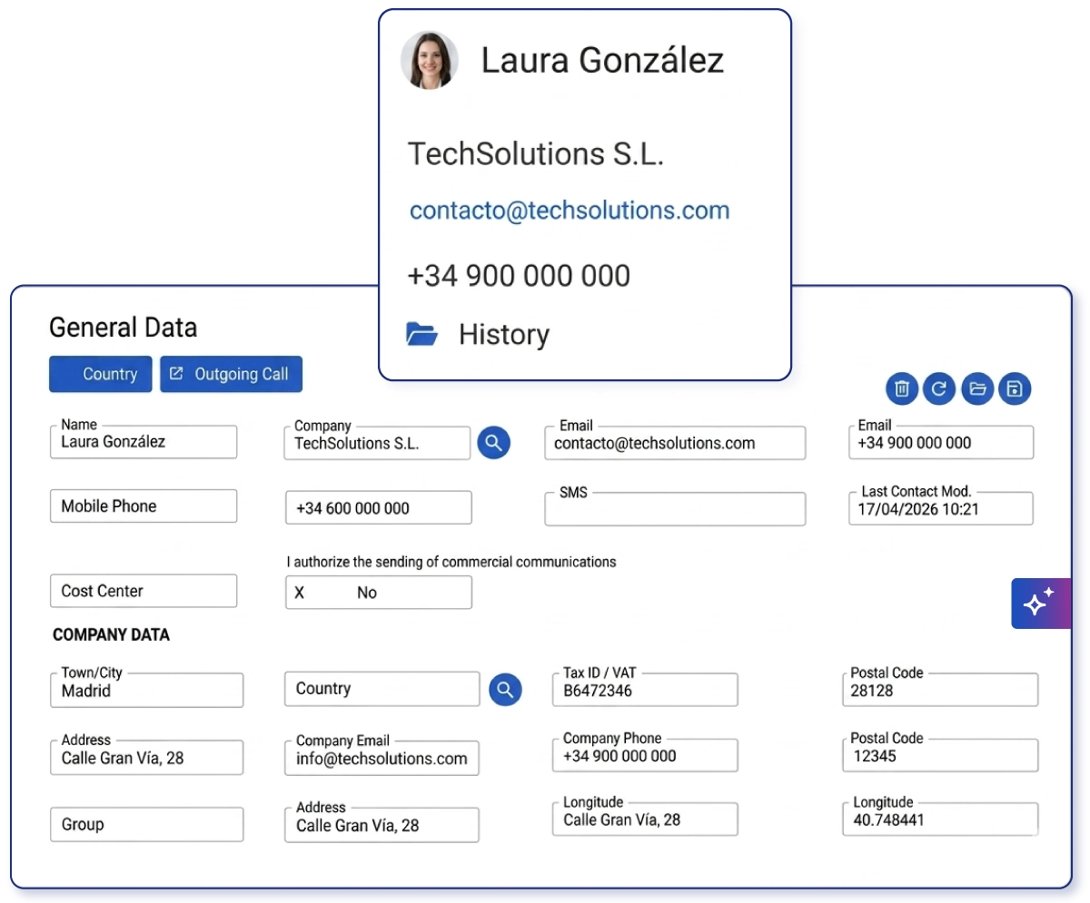Click the Company Email field info@techsolutions.com
1090x903 pixels.
click(x=381, y=758)
